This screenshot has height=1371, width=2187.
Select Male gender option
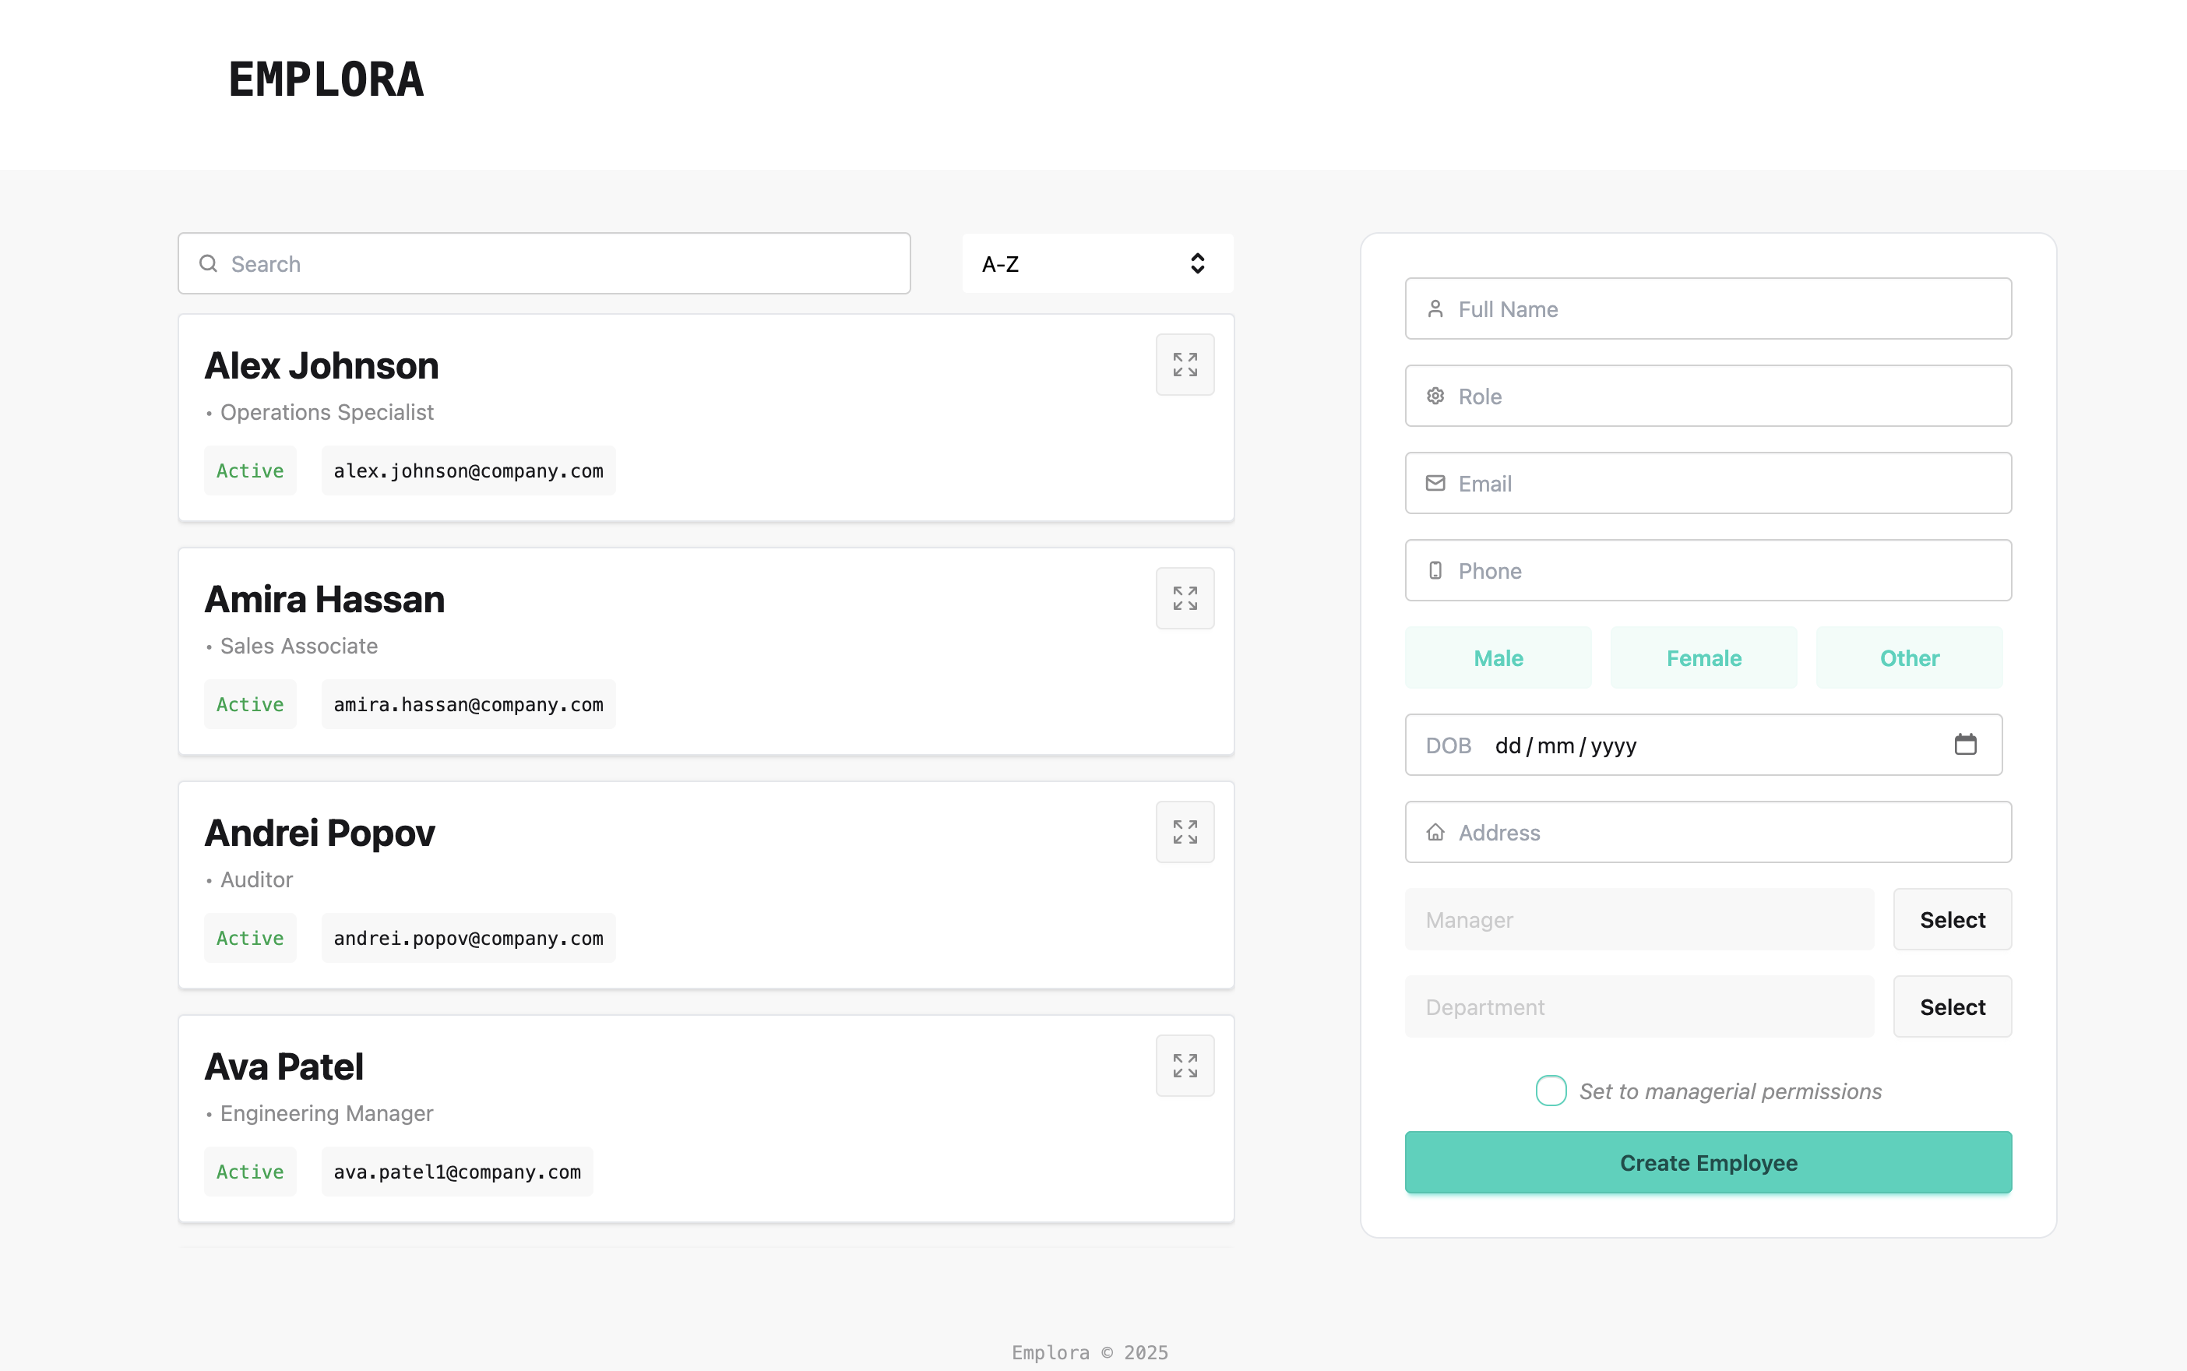click(x=1497, y=658)
